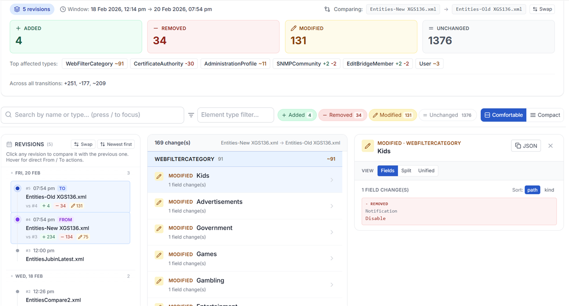Switch to the Unified view tab
569x306 pixels.
426,171
